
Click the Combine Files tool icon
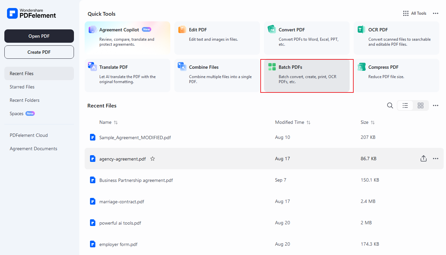coord(182,67)
